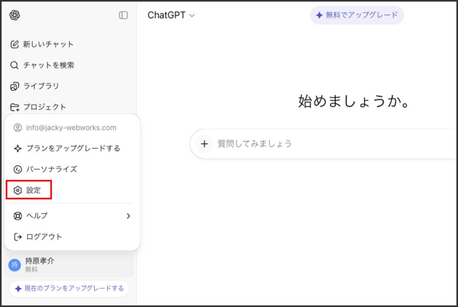Click the ChatGPT logo icon
This screenshot has height=307, width=458.
tap(15, 15)
